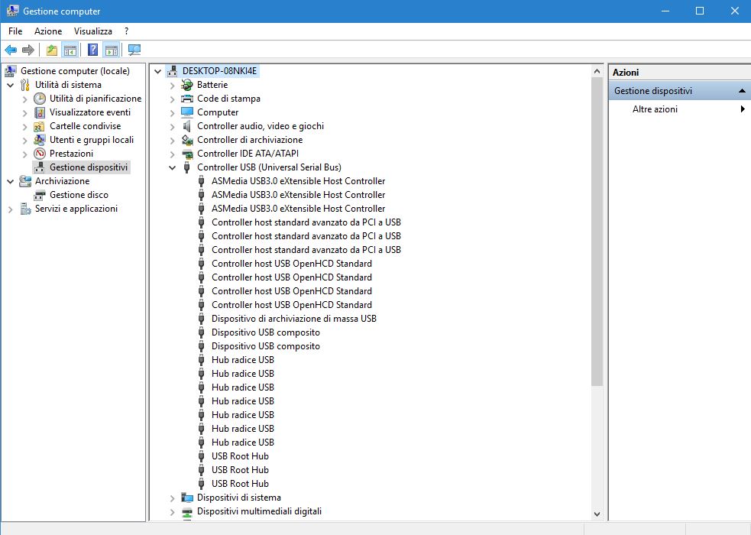Image resolution: width=751 pixels, height=535 pixels.
Task: Click the DESKTOP-08NKI4E computer icon
Action: point(173,71)
